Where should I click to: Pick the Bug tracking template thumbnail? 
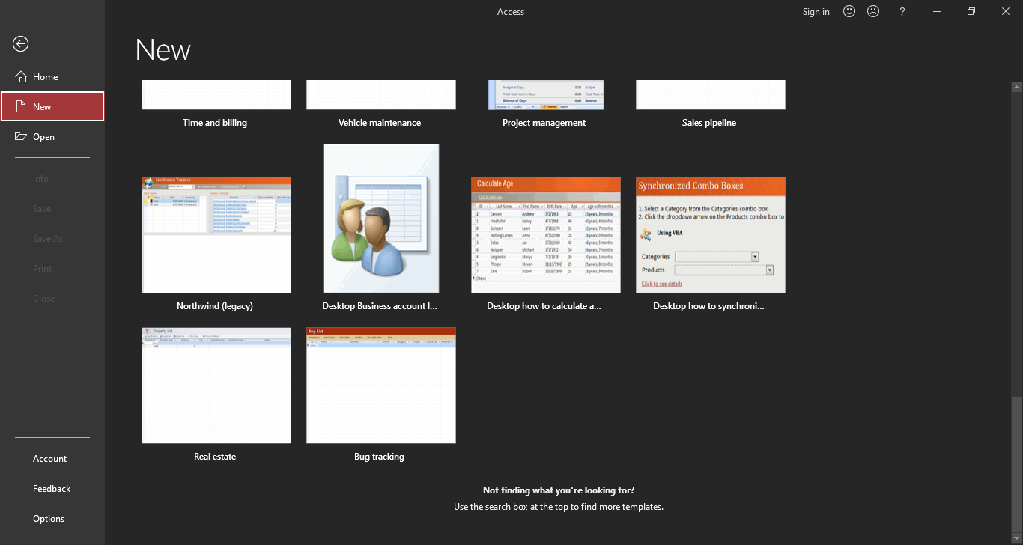381,385
